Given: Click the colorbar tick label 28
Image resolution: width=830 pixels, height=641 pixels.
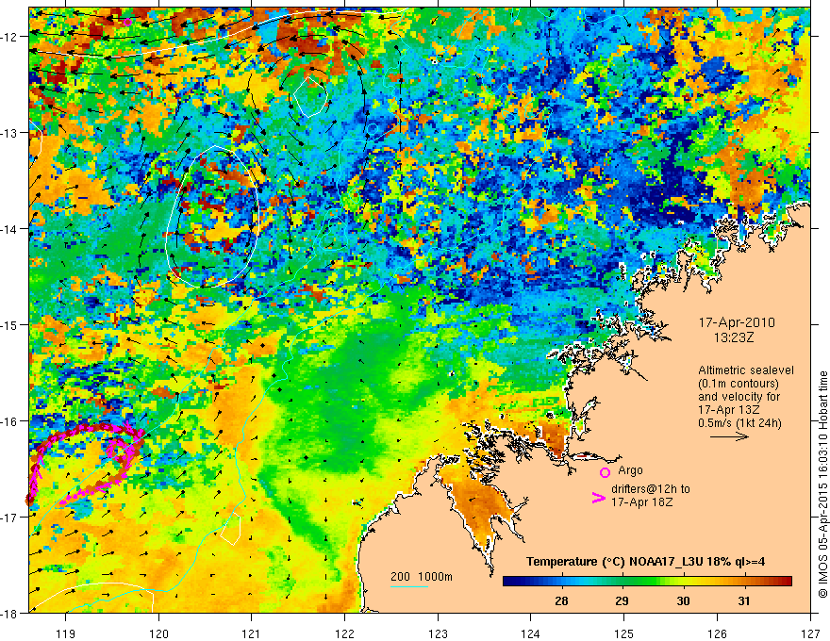Looking at the screenshot, I should coord(561,600).
